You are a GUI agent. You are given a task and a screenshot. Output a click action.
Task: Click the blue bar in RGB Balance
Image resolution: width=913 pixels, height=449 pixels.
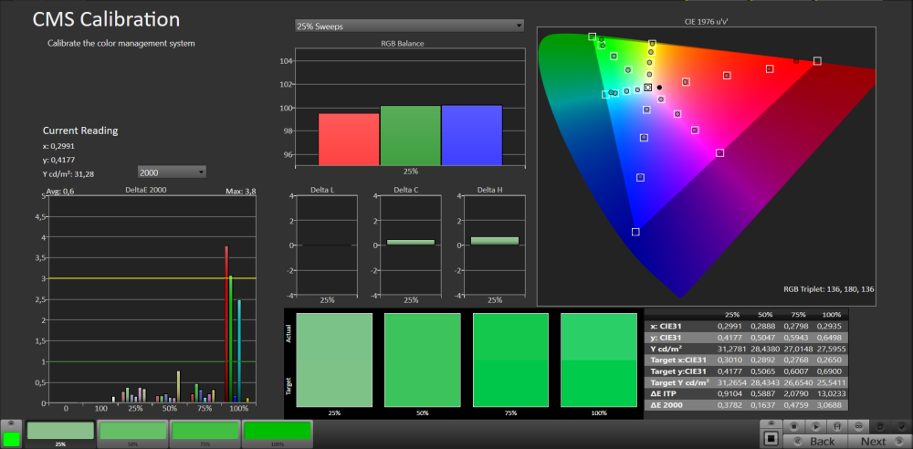[472, 134]
